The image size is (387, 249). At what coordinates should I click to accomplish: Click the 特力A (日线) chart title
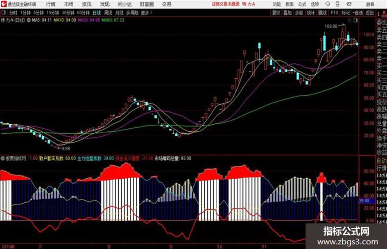(x=13, y=20)
